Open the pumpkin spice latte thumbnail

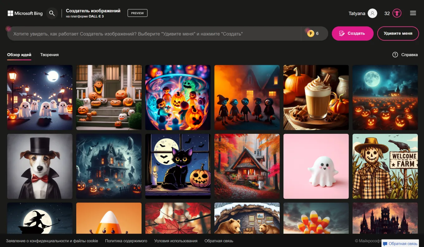[316, 97]
